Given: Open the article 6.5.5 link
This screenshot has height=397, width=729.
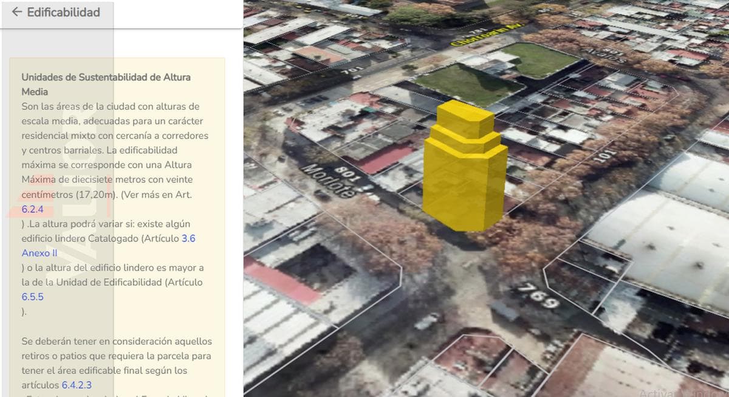Looking at the screenshot, I should point(32,297).
